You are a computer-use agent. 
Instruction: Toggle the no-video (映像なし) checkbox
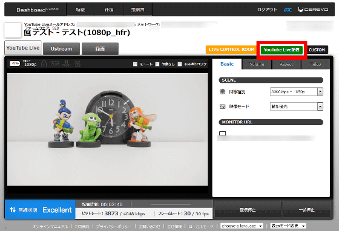(x=157, y=64)
